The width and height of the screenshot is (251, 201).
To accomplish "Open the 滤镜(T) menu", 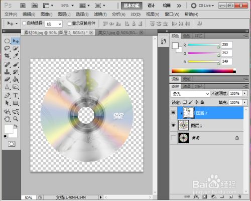I will [100, 15].
